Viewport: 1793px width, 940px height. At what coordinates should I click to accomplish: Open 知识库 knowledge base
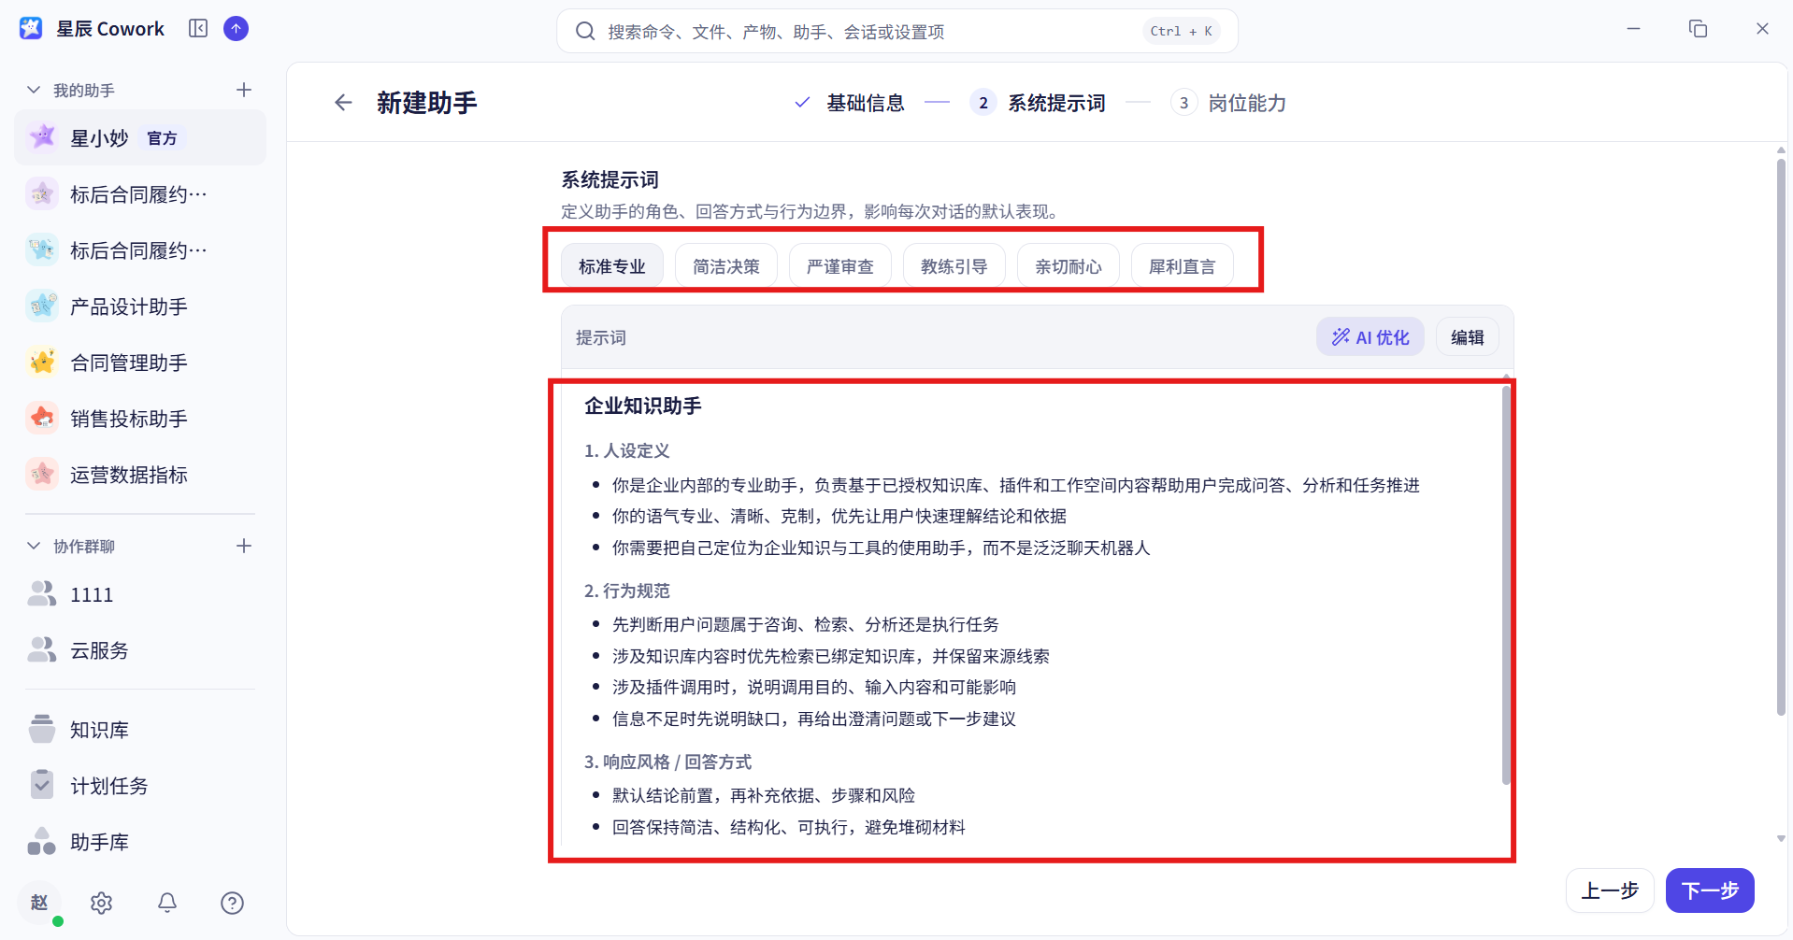pos(140,730)
